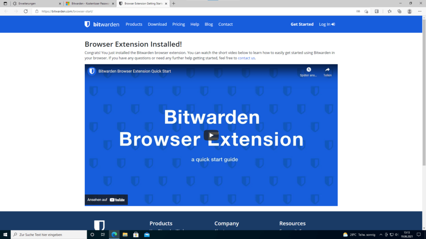The image size is (426, 239).
Task: Switch to the Erweiterungen browser tab
Action: (x=37, y=3)
